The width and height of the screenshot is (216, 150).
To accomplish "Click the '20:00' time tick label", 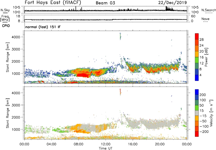I will click(x=160, y=144).
